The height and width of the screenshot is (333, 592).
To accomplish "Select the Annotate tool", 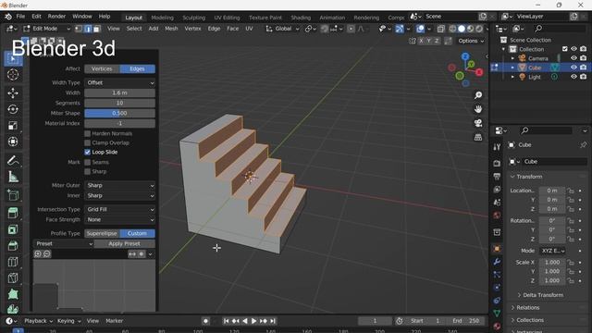I will [13, 160].
